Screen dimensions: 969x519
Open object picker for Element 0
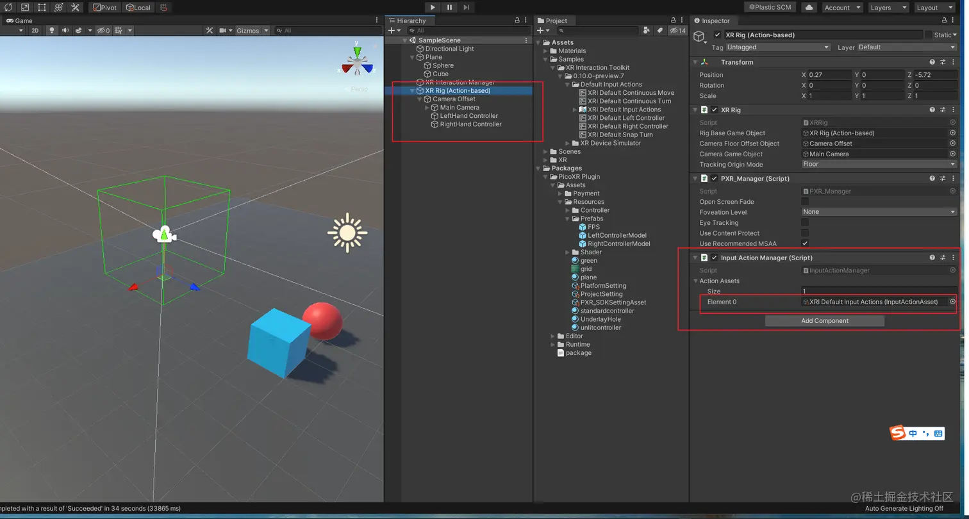coord(952,302)
